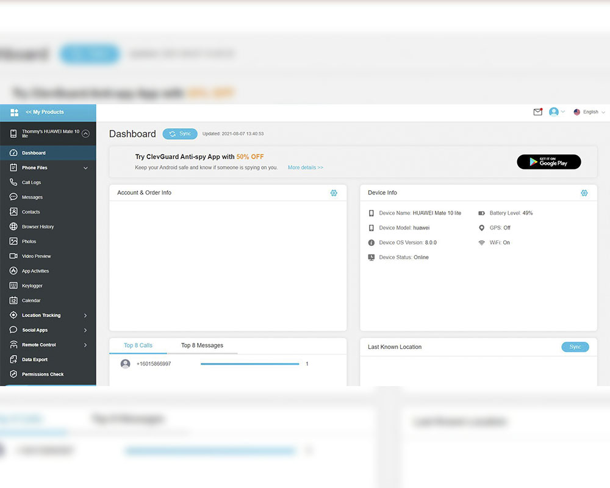Click the Data Export icon

point(13,359)
